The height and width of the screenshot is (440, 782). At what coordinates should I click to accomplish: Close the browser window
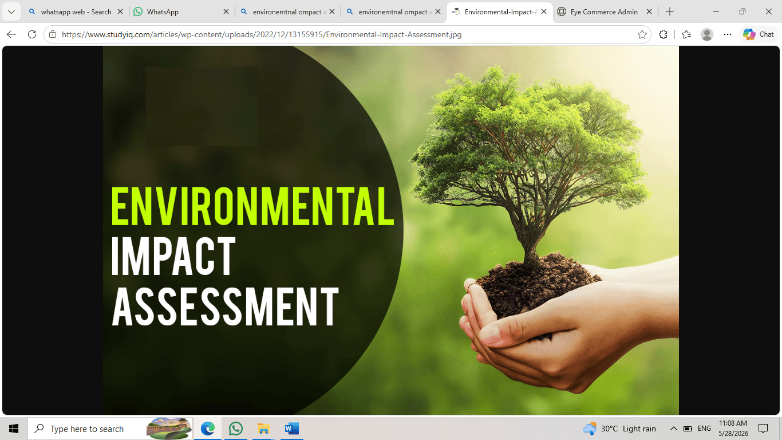pyautogui.click(x=769, y=11)
